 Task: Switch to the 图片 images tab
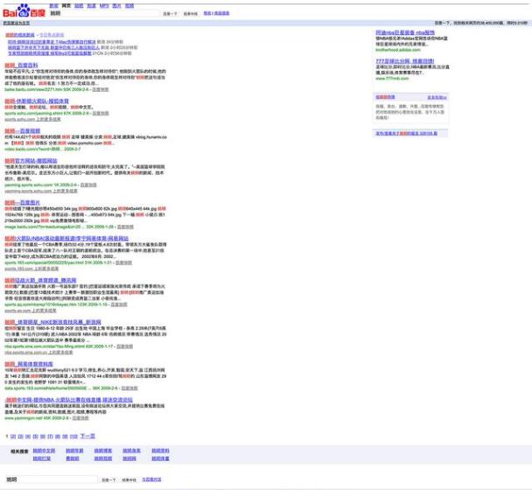tap(116, 5)
